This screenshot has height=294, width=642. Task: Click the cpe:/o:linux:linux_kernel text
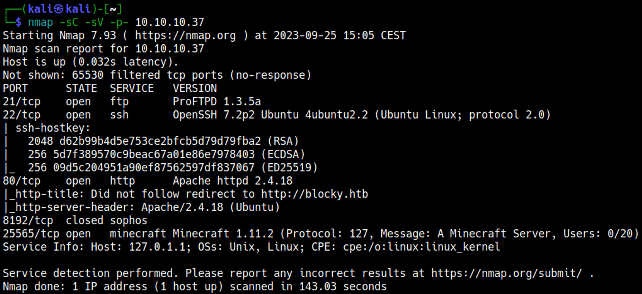coord(421,247)
